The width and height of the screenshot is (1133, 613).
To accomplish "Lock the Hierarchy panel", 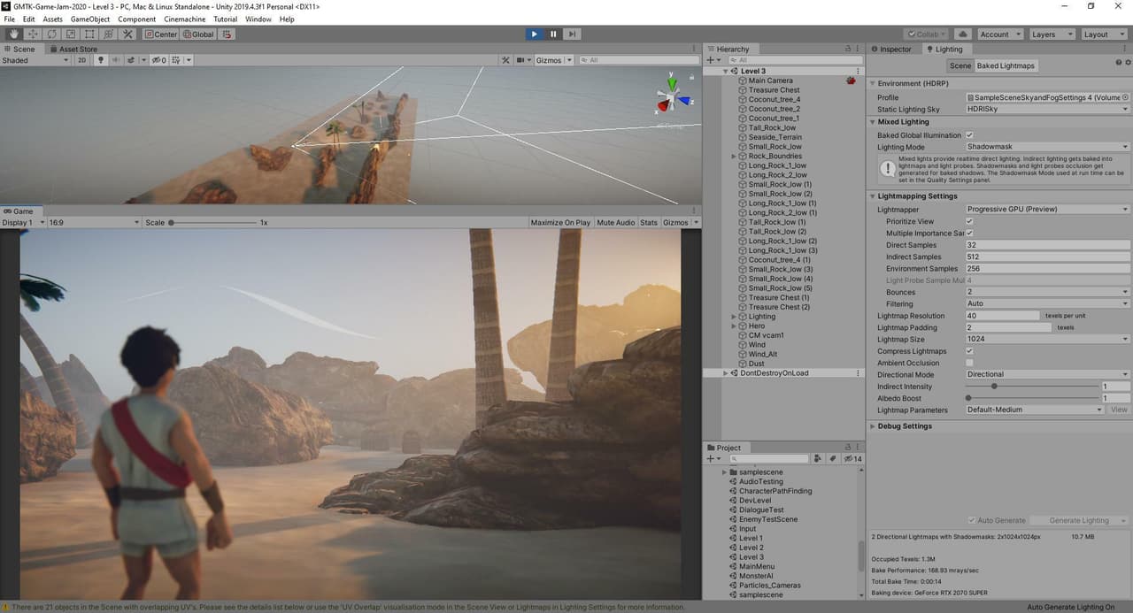I will 847,49.
